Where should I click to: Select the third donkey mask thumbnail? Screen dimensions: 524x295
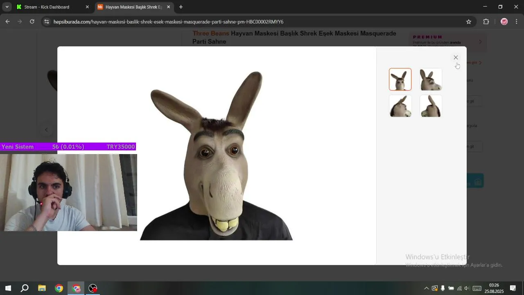click(400, 106)
